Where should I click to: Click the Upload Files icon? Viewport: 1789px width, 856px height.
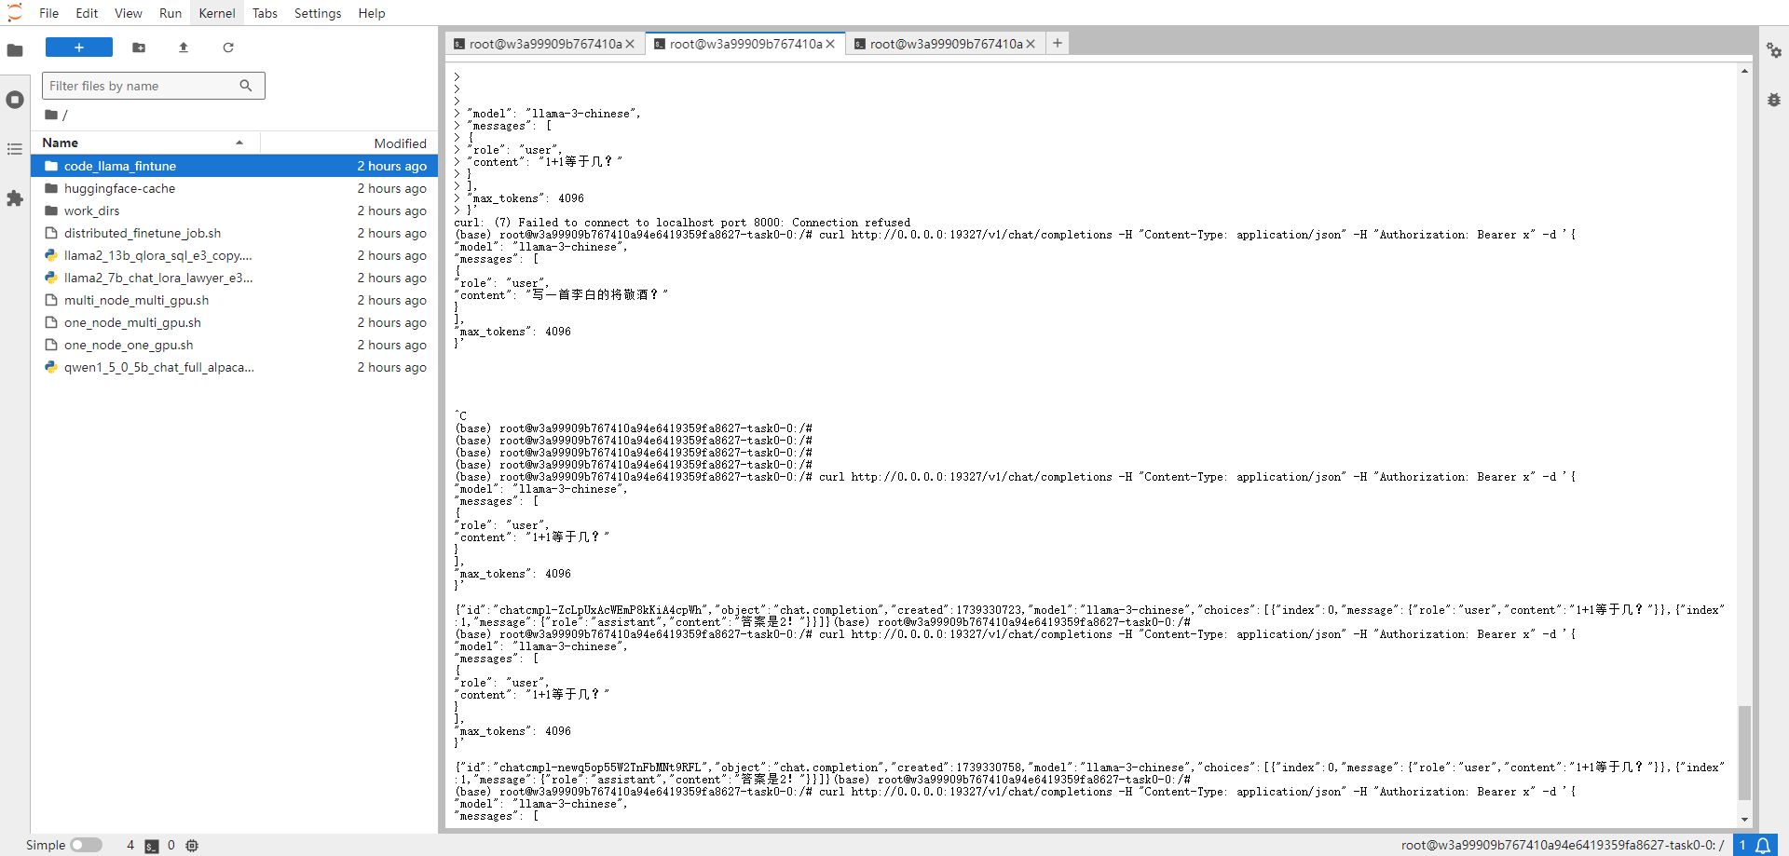184,48
